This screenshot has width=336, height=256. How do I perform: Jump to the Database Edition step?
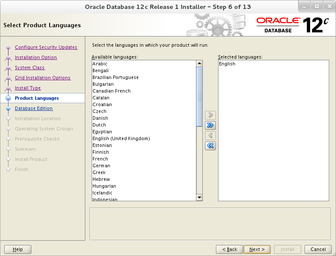pos(34,108)
